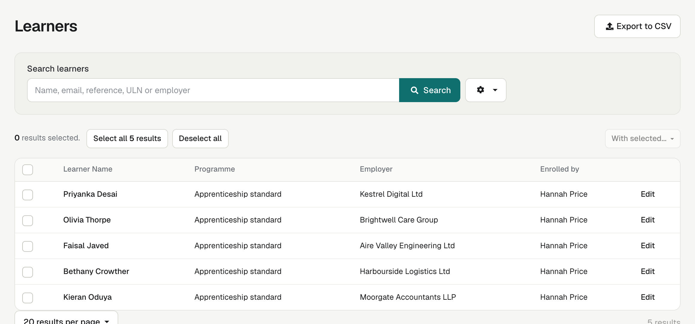Click Harbourside Logistics Ltd cell

(405, 271)
